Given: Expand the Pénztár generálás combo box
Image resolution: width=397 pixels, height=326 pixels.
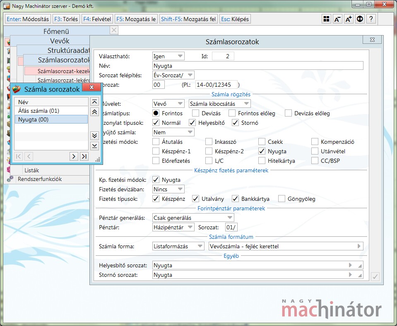Looking at the screenshot, I should [x=193, y=218].
